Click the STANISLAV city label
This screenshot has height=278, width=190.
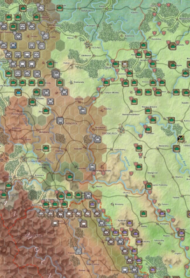pos(35,161)
